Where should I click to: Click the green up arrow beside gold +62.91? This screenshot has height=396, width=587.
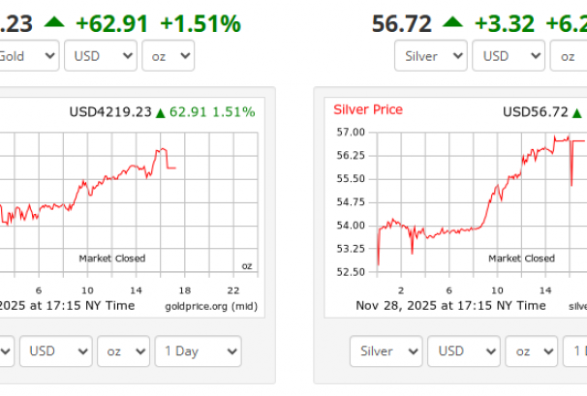point(55,23)
